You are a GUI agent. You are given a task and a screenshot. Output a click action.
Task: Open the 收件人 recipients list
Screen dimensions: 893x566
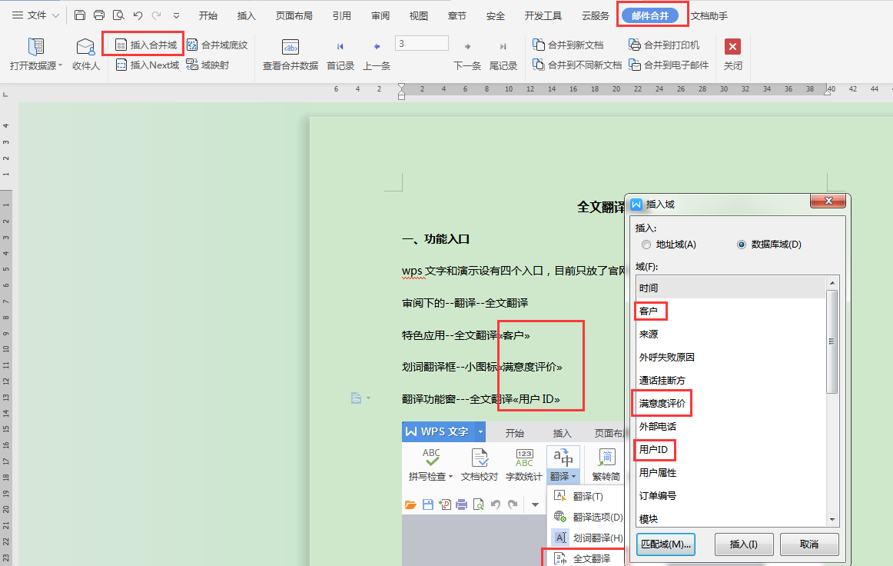86,54
